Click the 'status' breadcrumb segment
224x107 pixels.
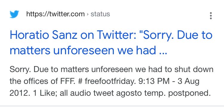pyautogui.click(x=100, y=14)
